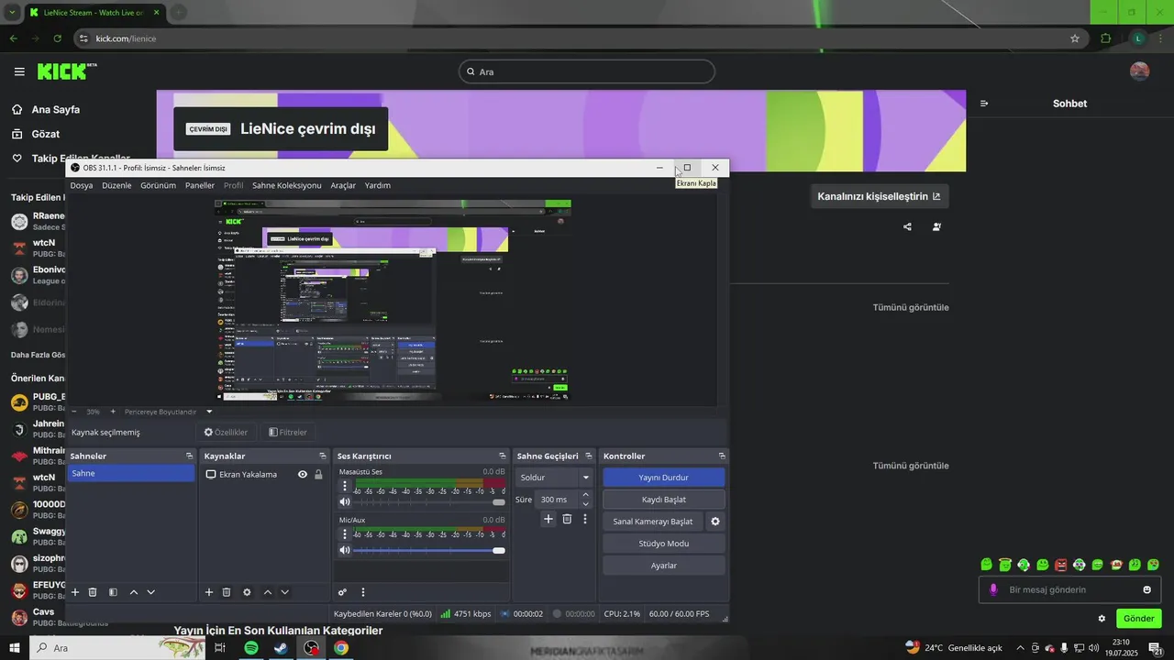
Task: Click Kaydı Başlat button
Action: coord(664,500)
